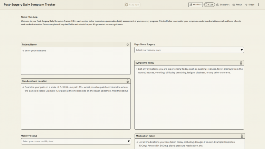Viewport: 265px width, 149px height.
Task: Share the app via Share button
Action: coord(249,5)
